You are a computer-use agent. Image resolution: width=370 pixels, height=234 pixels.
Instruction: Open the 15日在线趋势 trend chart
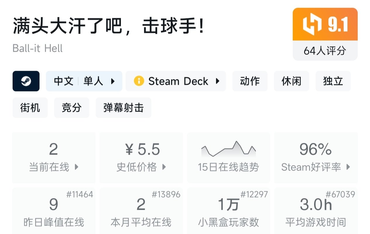pyautogui.click(x=228, y=158)
